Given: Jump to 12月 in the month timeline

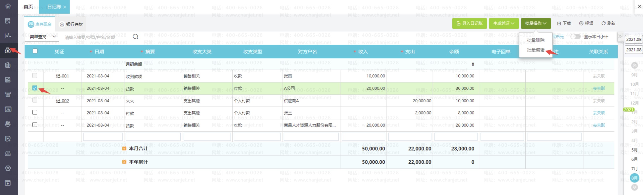Looking at the screenshot, I should coord(634,103).
